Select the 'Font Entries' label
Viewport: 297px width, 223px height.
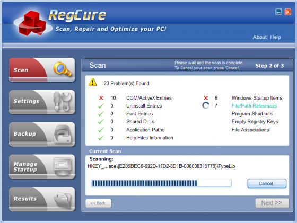click(x=139, y=114)
